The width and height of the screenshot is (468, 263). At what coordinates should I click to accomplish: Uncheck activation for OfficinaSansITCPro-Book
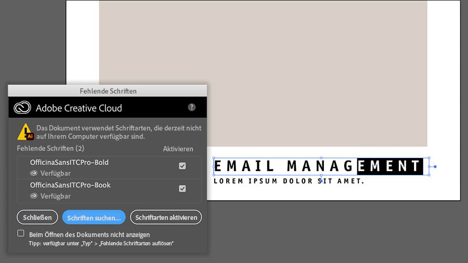point(183,189)
